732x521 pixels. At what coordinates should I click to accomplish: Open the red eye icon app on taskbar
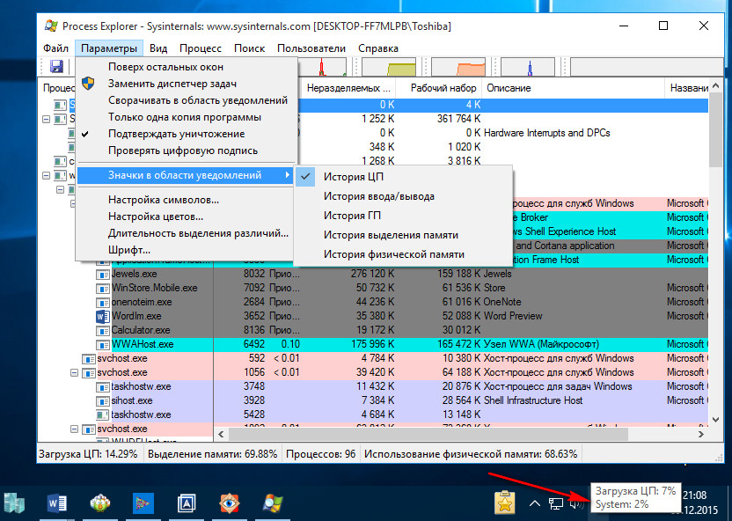coord(230,503)
